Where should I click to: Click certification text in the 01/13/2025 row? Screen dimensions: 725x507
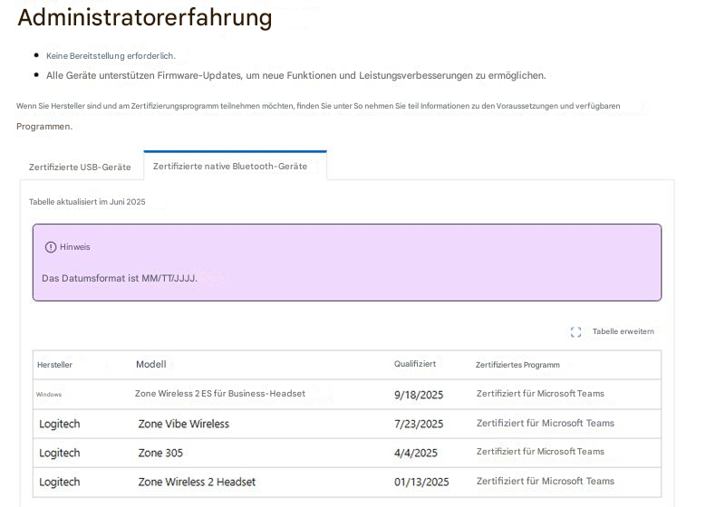546,481
